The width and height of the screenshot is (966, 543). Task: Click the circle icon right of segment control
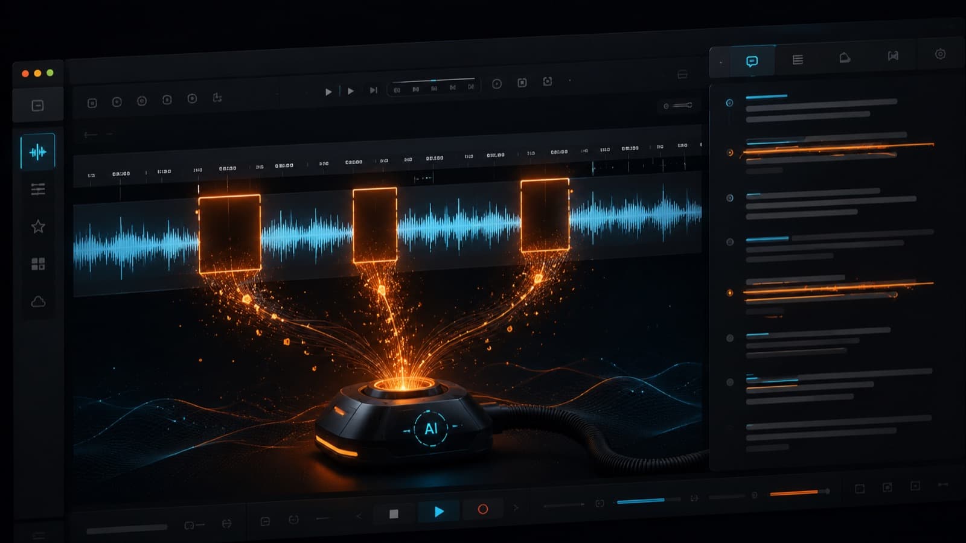pos(496,84)
